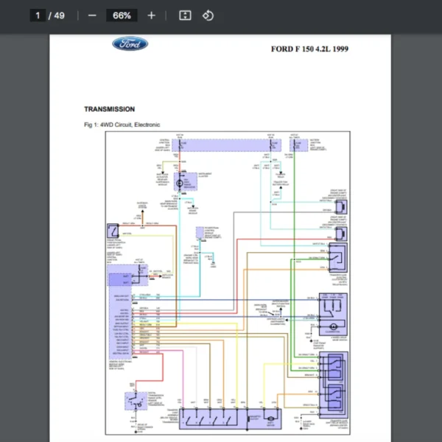The image size is (442, 442).
Task: Click the zoom out minus button
Action: 92,15
